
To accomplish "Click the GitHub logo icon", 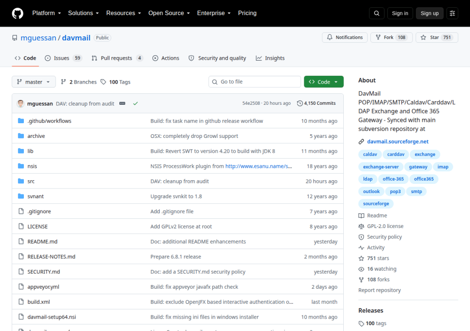I will [x=17, y=13].
